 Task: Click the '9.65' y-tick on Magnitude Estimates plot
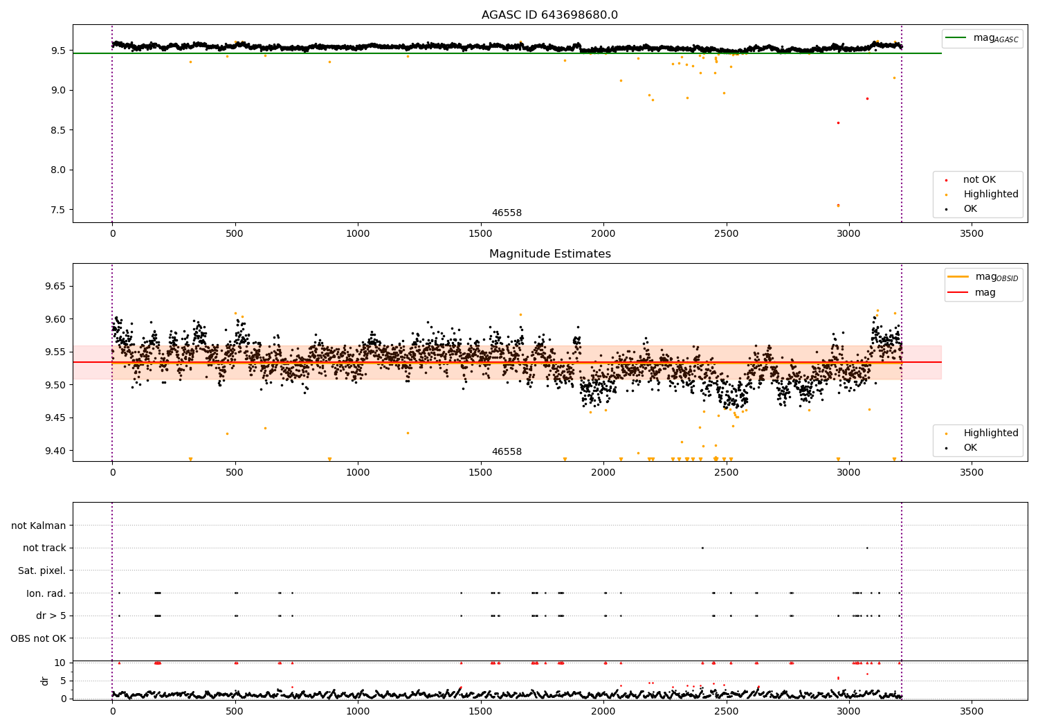tap(55, 287)
